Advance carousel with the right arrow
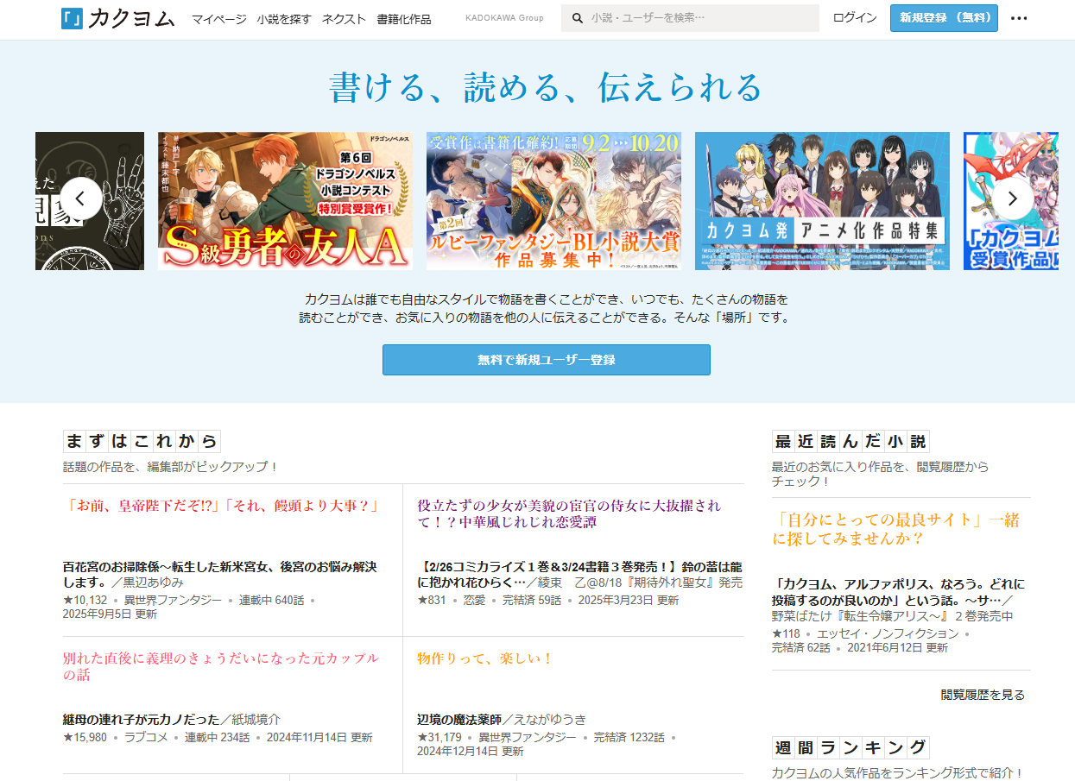The width and height of the screenshot is (1075, 781). pos(1011,199)
